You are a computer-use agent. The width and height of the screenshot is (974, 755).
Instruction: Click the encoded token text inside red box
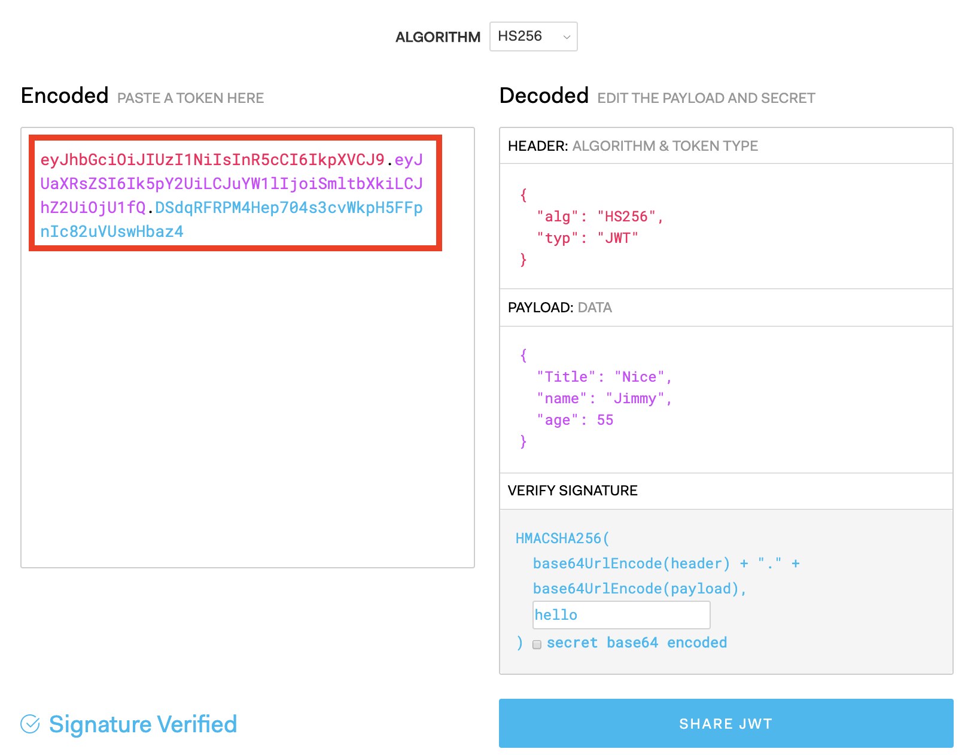[232, 196]
